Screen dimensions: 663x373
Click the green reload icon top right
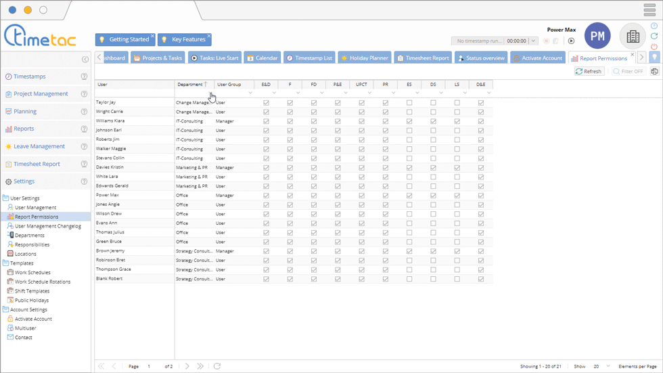pos(654,36)
